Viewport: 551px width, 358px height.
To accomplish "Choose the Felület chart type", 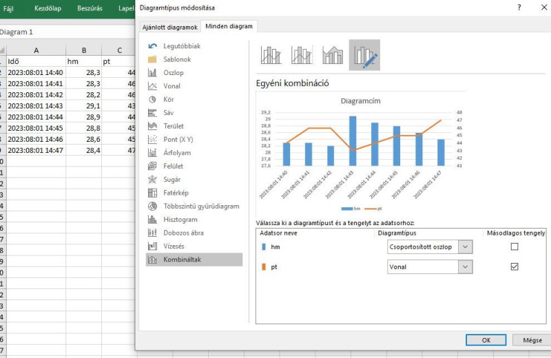I will 194,166.
